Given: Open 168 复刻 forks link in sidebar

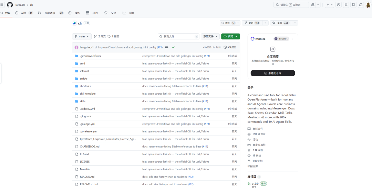Looking at the screenshot, I should coord(255,161).
